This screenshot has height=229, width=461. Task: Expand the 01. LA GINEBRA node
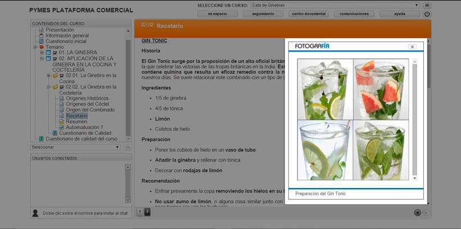click(x=42, y=53)
